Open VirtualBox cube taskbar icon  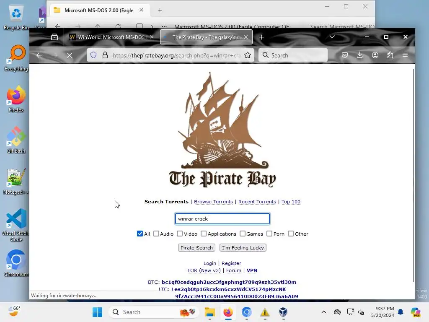283,312
